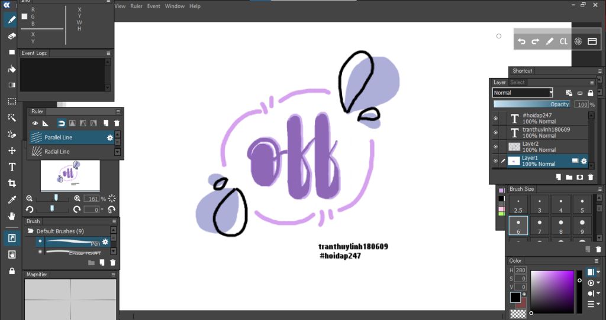Select the Hand tool
The width and height of the screenshot is (606, 320).
pyautogui.click(x=12, y=216)
